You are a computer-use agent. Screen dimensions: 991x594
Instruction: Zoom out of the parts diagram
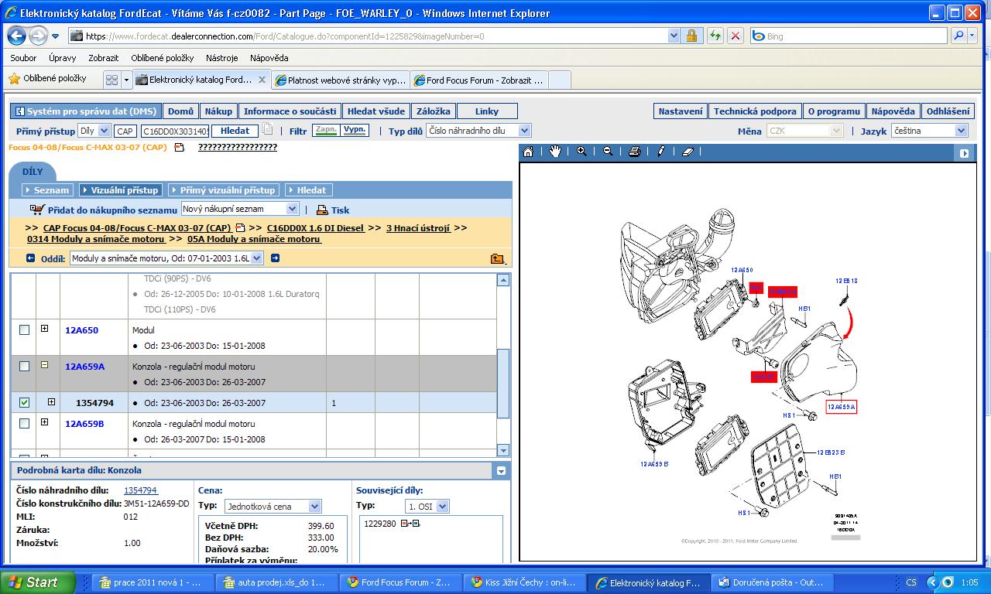pyautogui.click(x=608, y=152)
